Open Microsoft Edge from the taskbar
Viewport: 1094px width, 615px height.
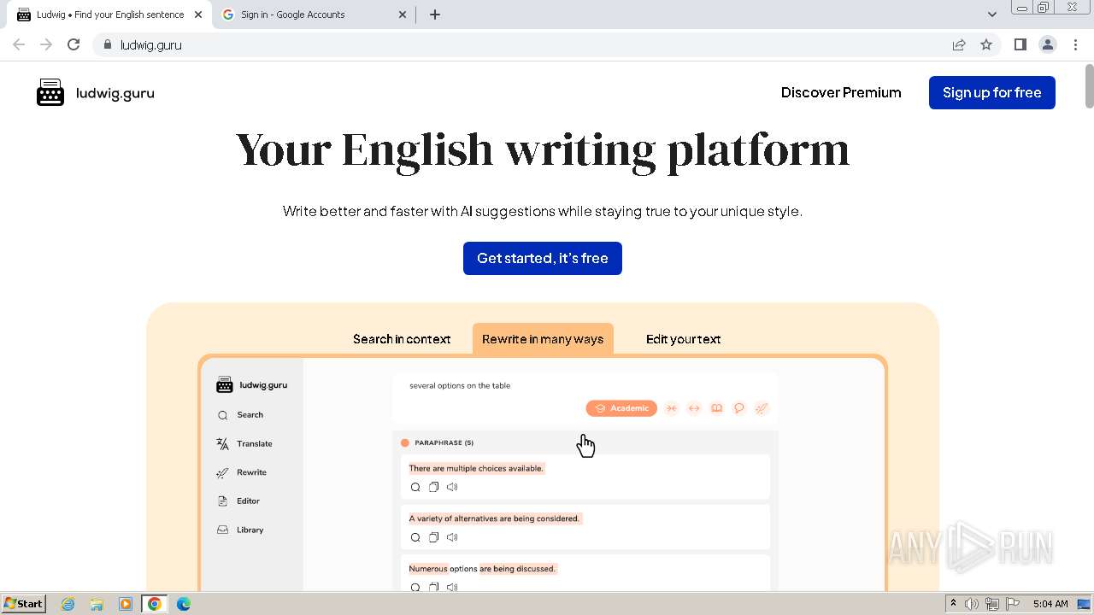(184, 604)
